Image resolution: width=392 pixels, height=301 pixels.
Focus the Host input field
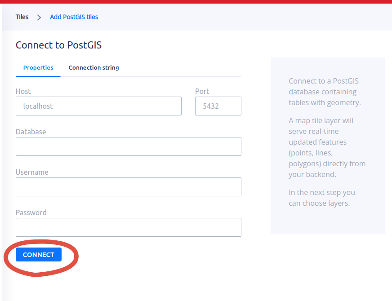[x=98, y=106]
